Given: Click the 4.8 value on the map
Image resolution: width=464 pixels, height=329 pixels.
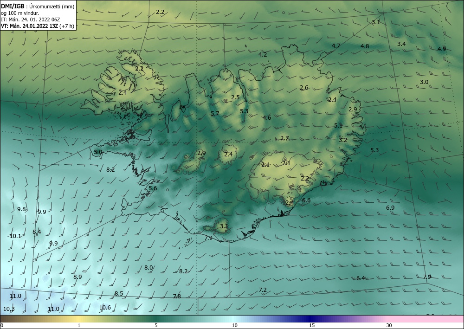Looking at the screenshot, I should coord(365,46).
